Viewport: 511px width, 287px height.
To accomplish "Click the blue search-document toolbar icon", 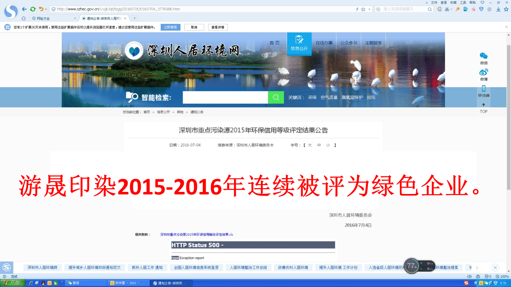I will (x=465, y=9).
